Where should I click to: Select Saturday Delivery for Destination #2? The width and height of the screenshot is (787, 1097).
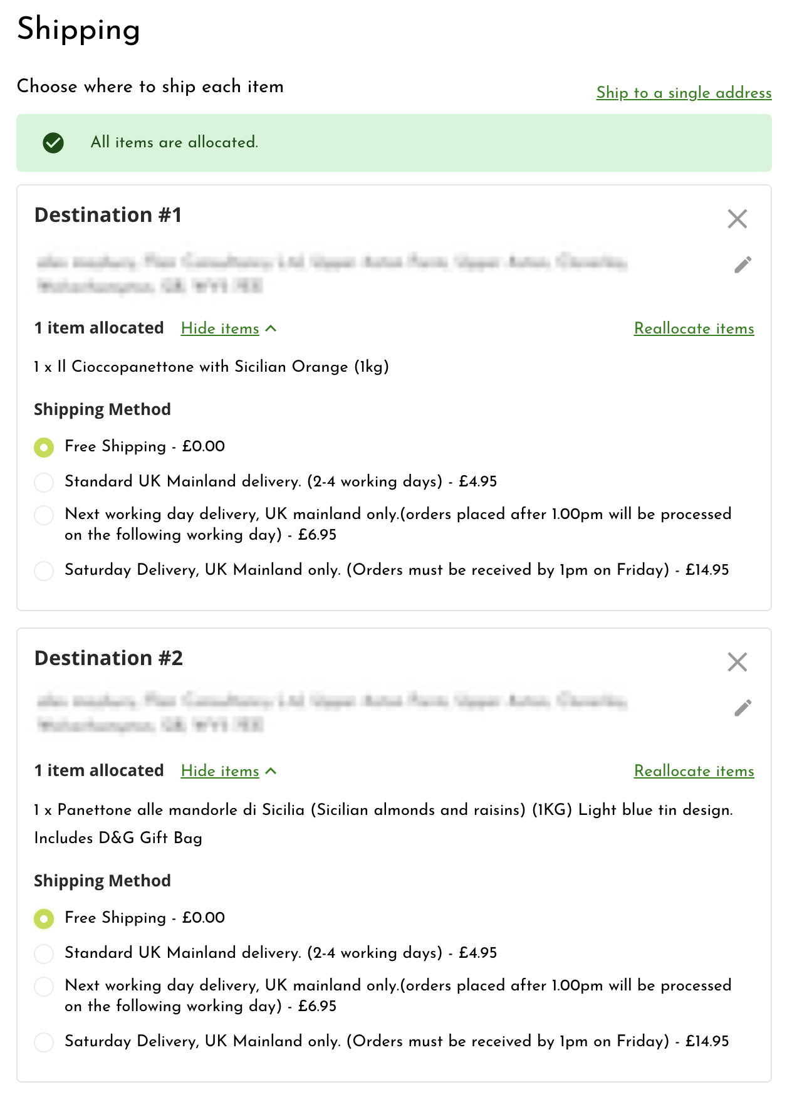[44, 1042]
